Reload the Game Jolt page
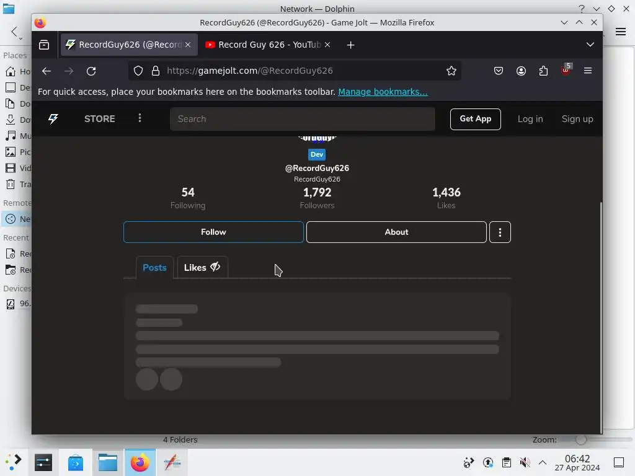The width and height of the screenshot is (635, 476). 91,71
